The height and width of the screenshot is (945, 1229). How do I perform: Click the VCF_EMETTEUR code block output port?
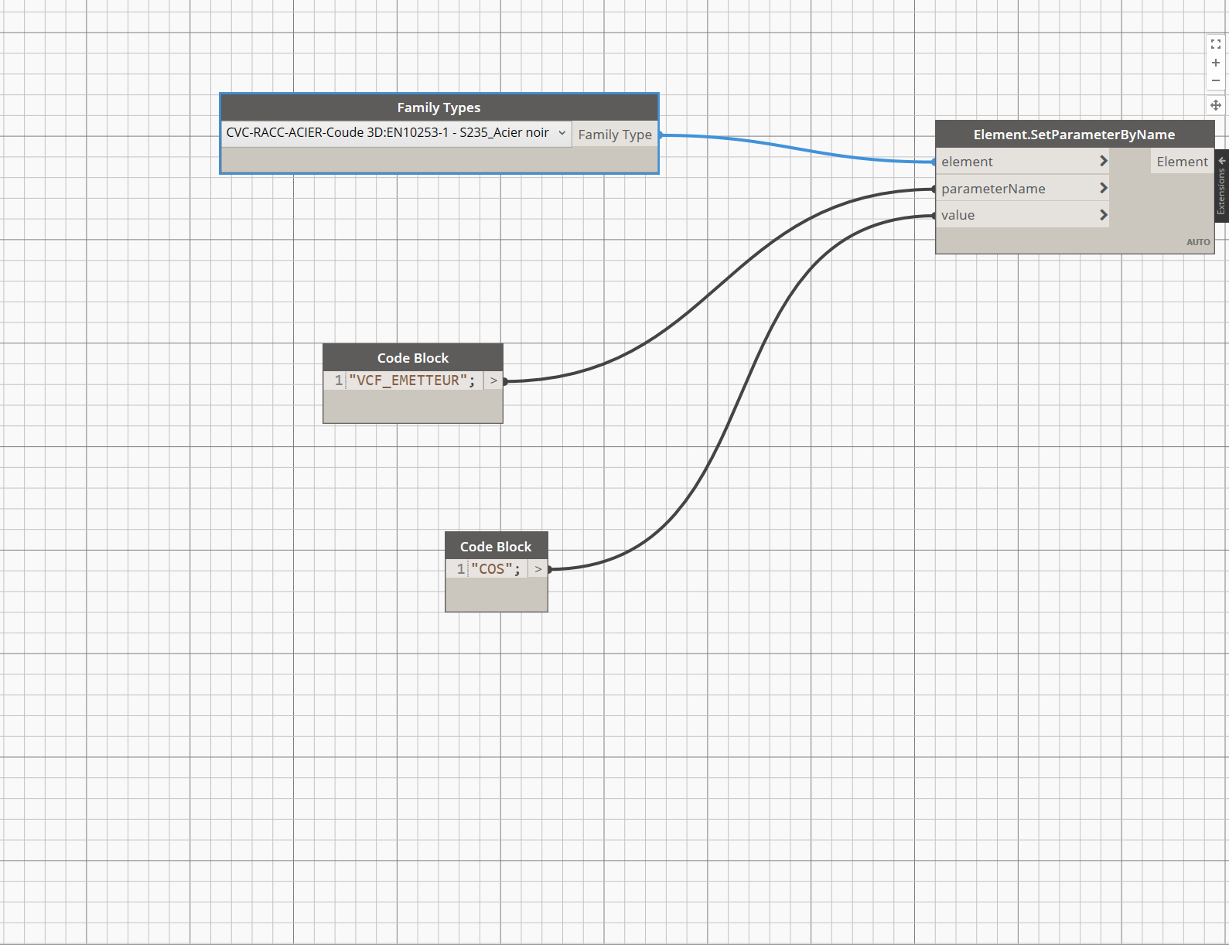(x=493, y=380)
